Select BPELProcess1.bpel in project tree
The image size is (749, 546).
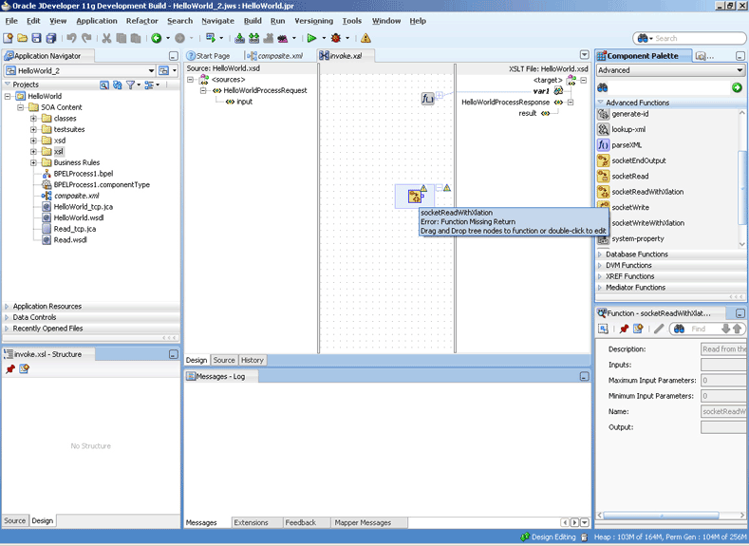click(x=83, y=174)
